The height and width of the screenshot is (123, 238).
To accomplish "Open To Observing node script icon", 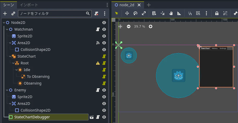I will point(104,77).
